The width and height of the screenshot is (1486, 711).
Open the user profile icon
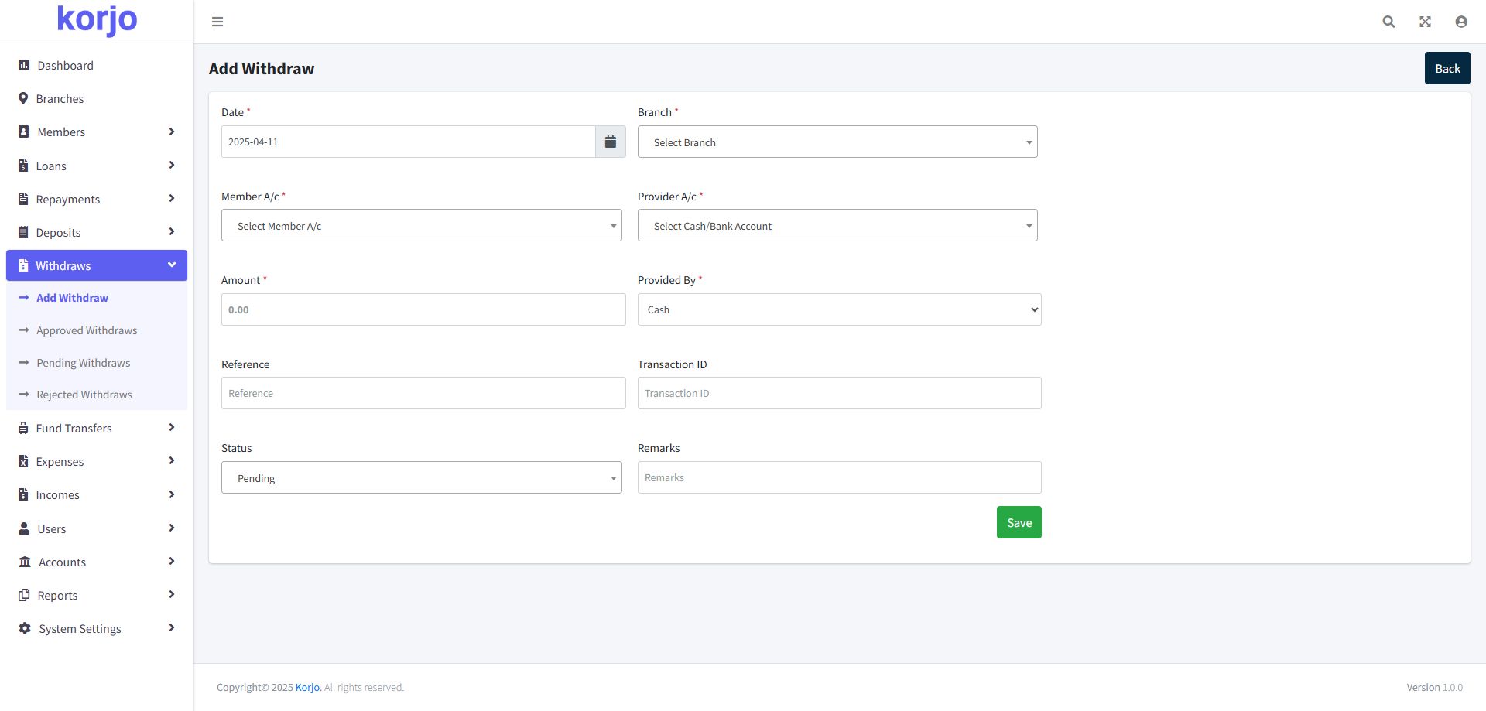(1460, 22)
